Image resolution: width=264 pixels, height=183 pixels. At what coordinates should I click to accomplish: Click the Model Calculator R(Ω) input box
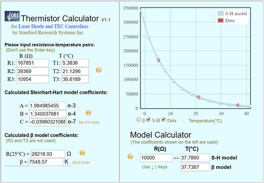156,158
